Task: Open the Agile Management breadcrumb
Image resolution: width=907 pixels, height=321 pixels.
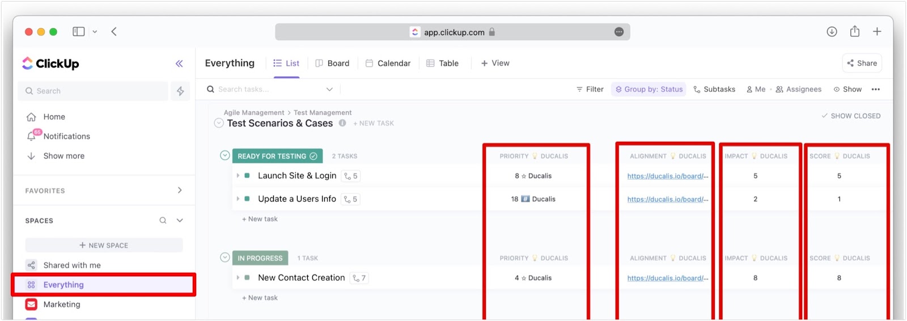Action: click(x=254, y=113)
